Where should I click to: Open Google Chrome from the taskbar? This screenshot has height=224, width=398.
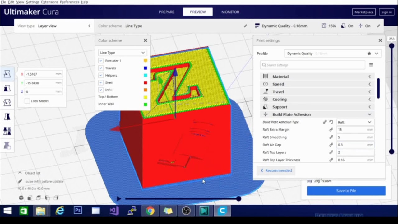150,211
